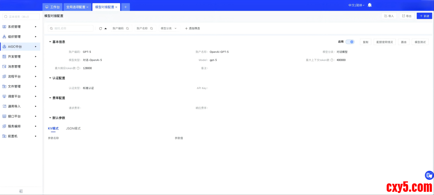Click the 复制 button
Image resolution: width=434 pixels, height=195 pixels.
[x=365, y=42]
